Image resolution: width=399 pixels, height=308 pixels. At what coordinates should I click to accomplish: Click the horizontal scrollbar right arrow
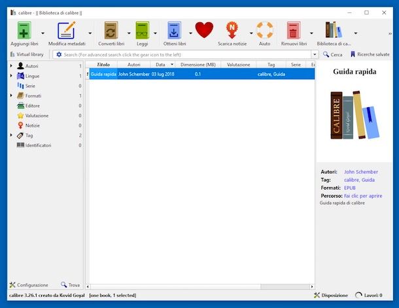pos(312,286)
